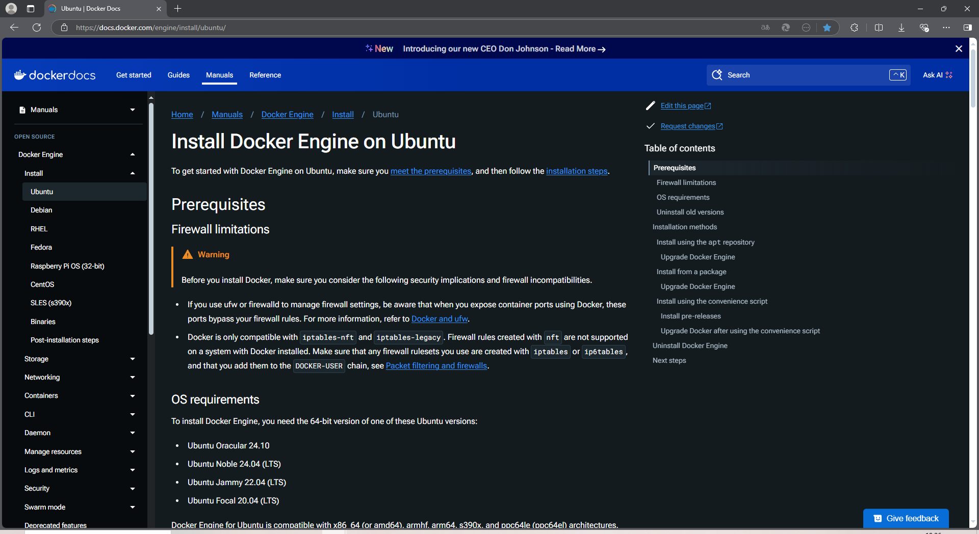Expand the Networking section
Image resolution: width=979 pixels, height=534 pixels.
pos(133,377)
